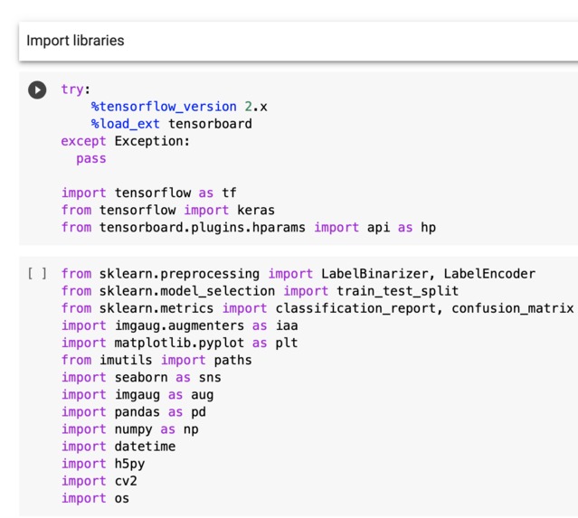Screen dimensions: 578x518
Task: Click 'import numpy as np' line
Action: click(x=129, y=429)
